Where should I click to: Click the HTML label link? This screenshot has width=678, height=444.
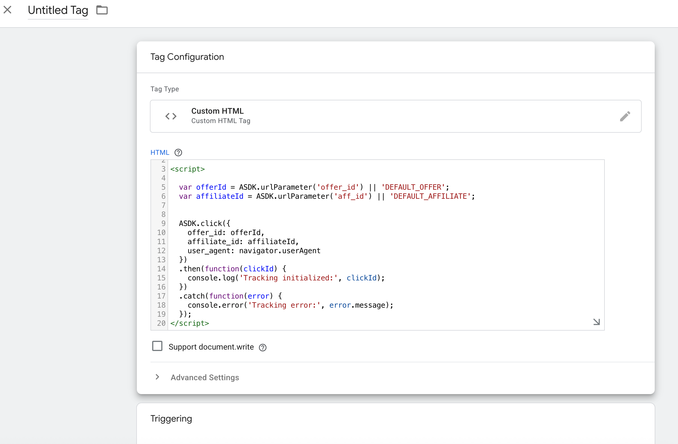pos(160,153)
